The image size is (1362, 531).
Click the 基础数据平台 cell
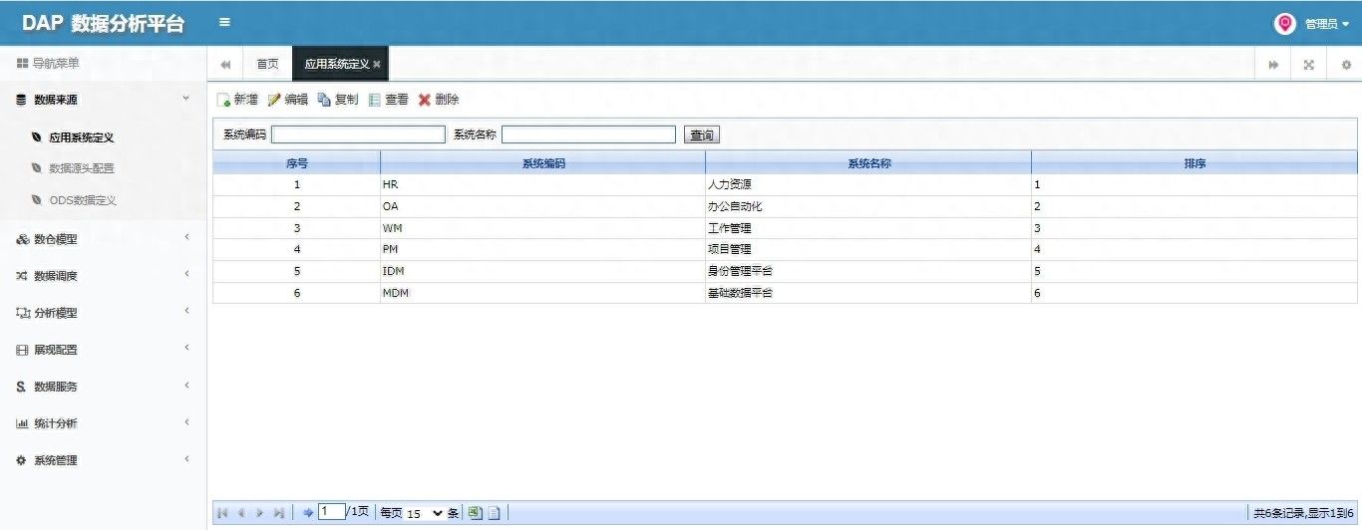coord(868,293)
